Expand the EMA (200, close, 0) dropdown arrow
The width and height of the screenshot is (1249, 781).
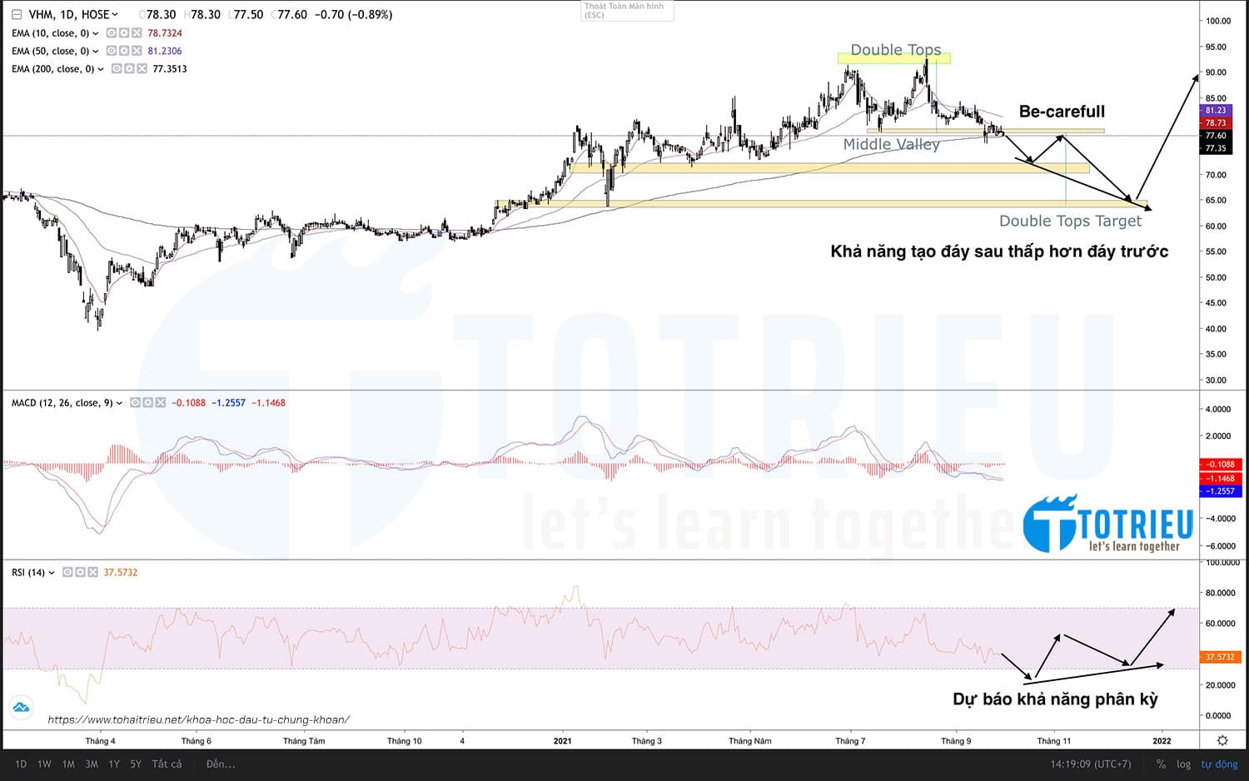tap(101, 69)
